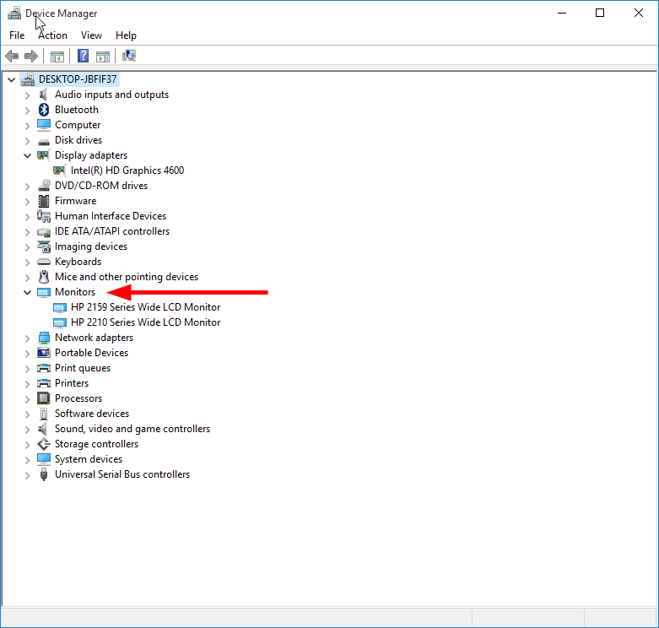The width and height of the screenshot is (659, 628).
Task: Expand the Bluetooth category arrow
Action: point(27,111)
